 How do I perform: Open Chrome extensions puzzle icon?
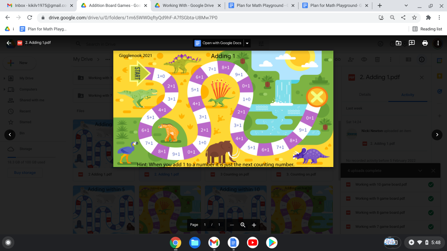pyautogui.click(x=428, y=18)
